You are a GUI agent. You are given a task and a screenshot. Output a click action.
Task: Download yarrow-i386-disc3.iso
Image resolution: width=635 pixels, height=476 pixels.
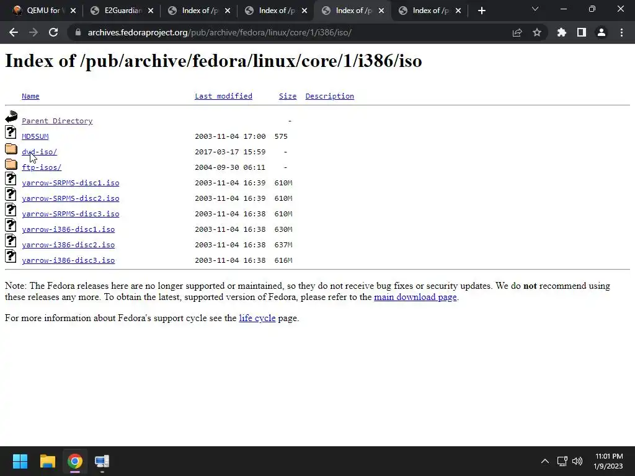(x=68, y=260)
